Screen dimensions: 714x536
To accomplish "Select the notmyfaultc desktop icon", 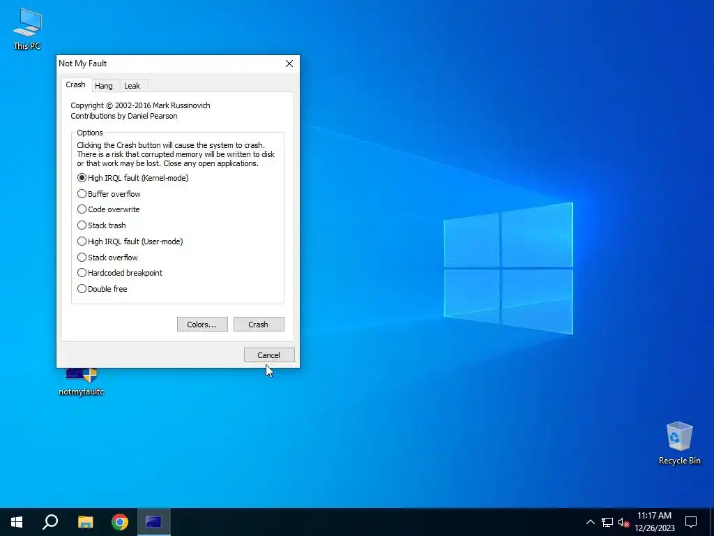I will (x=81, y=382).
